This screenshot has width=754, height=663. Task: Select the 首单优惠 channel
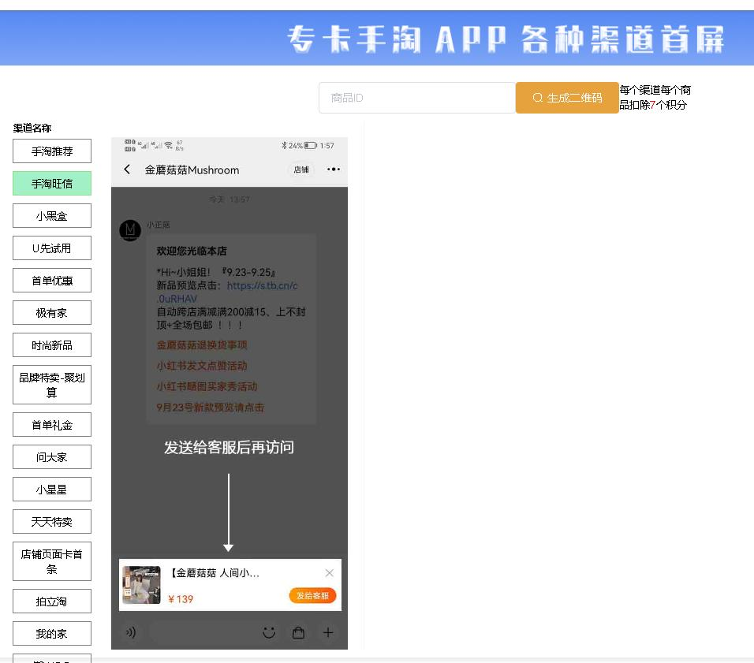tap(52, 281)
